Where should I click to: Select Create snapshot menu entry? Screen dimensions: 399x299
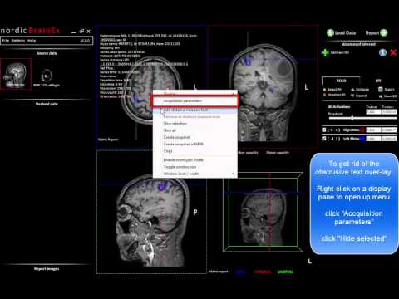[x=195, y=137]
